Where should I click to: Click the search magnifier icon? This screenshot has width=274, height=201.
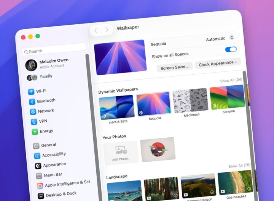coord(26,52)
